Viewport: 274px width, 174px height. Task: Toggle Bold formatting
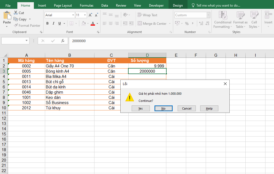point(47,24)
